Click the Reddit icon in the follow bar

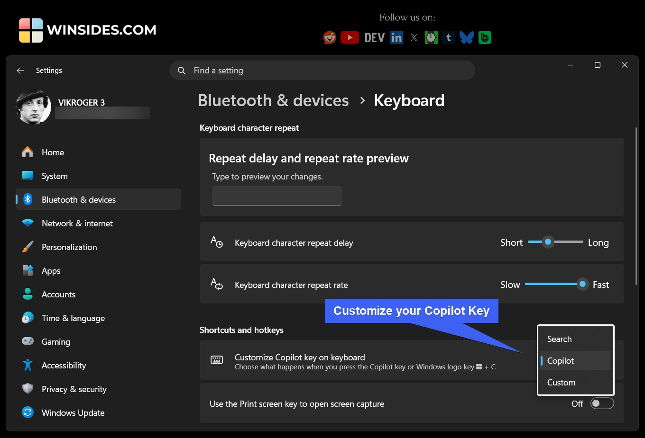[329, 37]
